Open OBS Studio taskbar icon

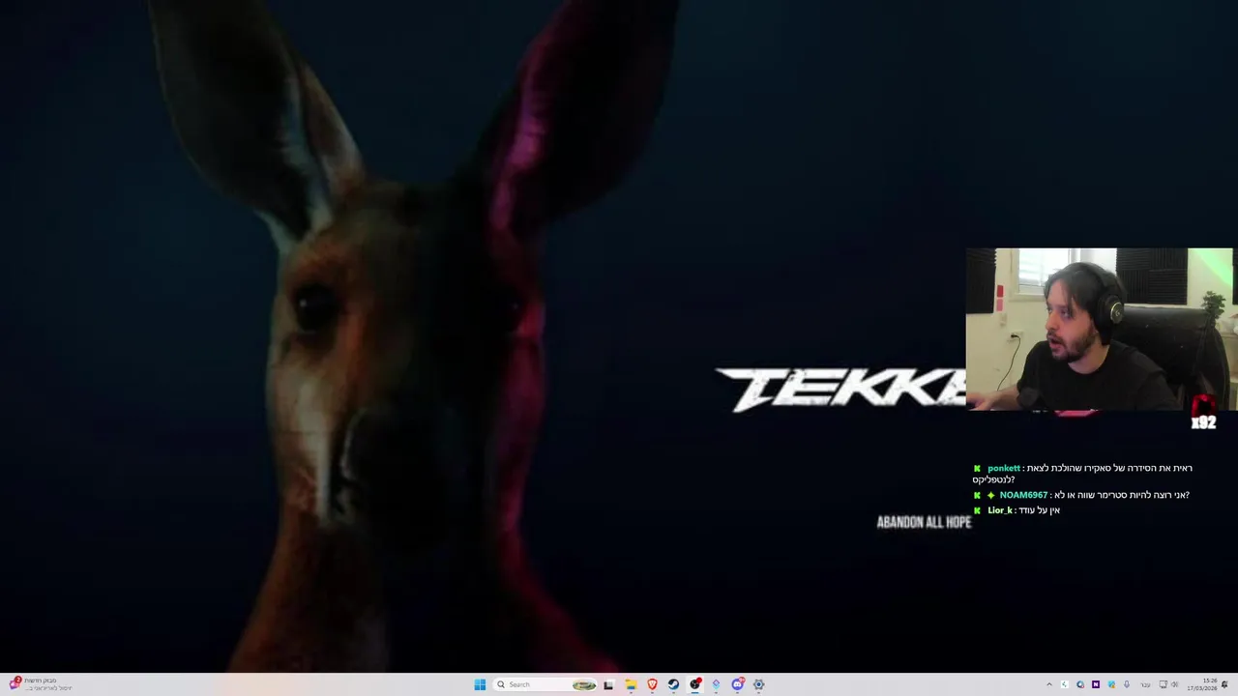[x=694, y=684]
